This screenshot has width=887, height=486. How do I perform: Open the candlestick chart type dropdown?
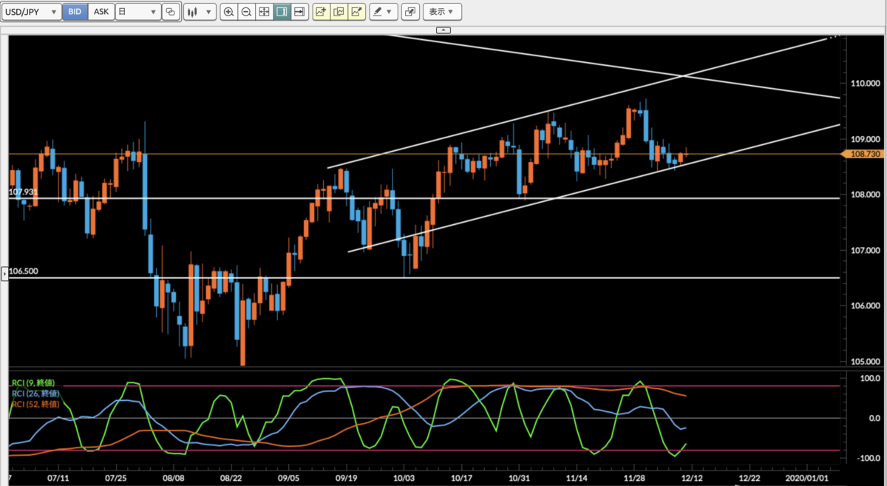tap(200, 12)
